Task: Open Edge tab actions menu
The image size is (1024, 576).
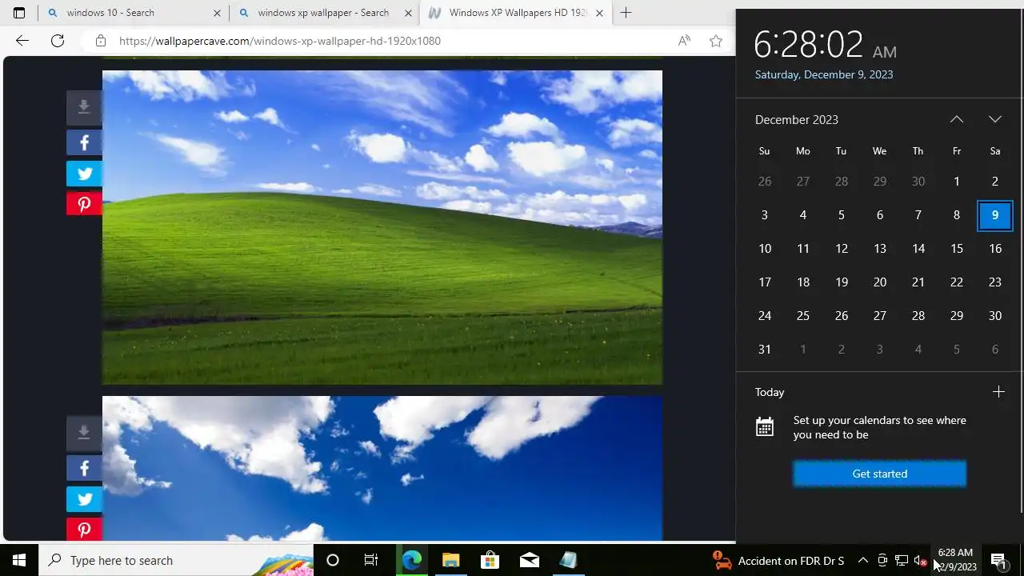Action: point(19,13)
